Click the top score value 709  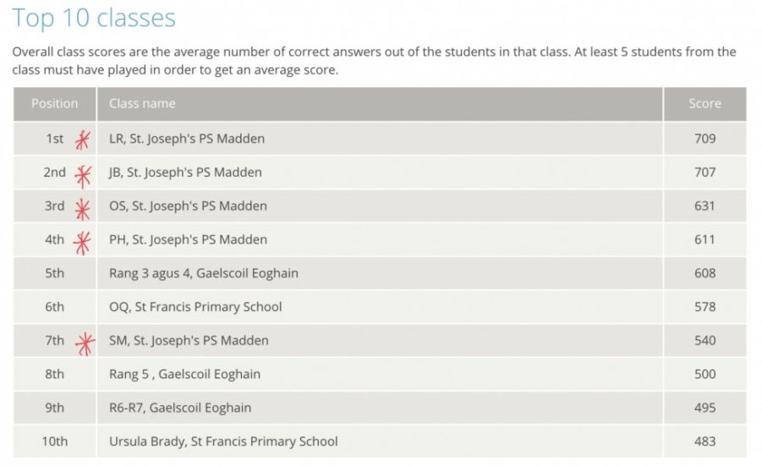click(704, 139)
